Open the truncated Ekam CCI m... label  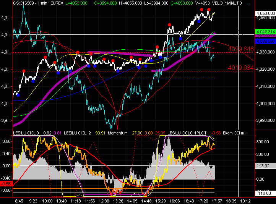[235, 133]
